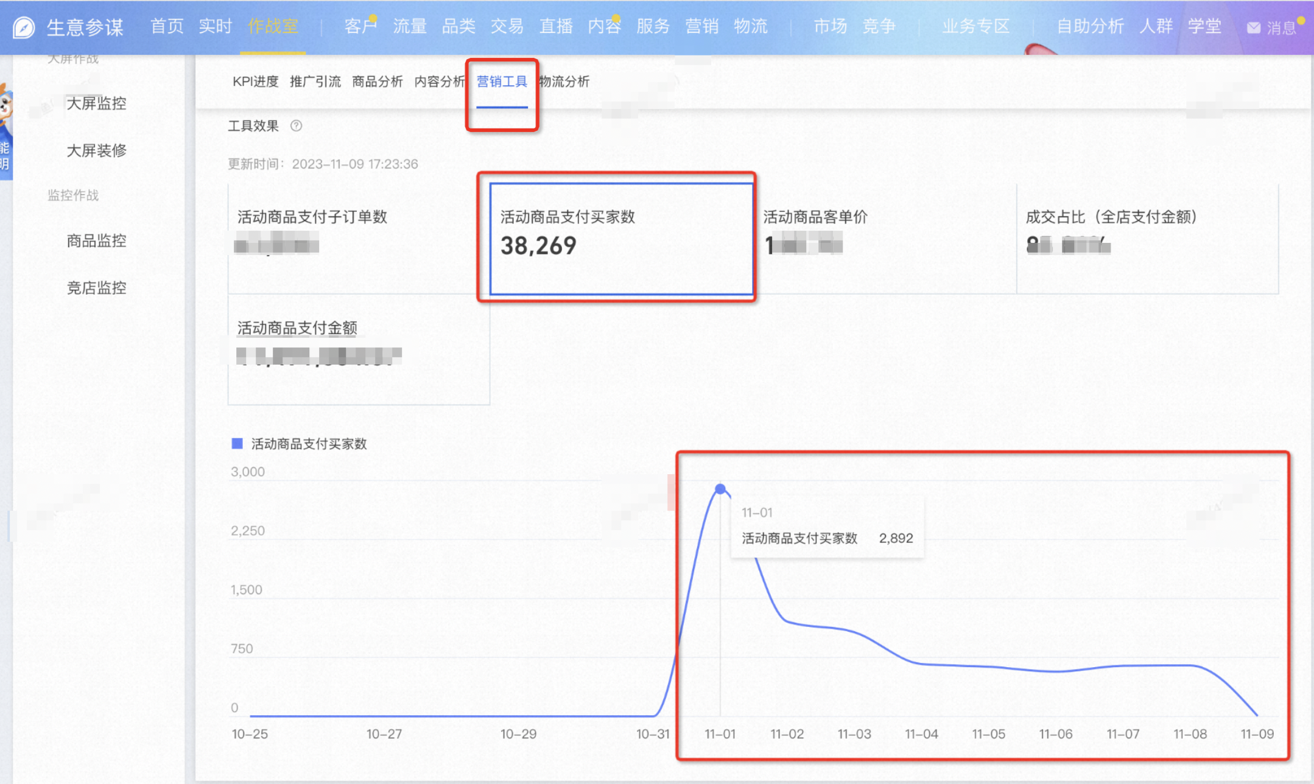Click the 生意参谋 compass logo icon
Viewport: 1314px width, 784px height.
click(24, 27)
